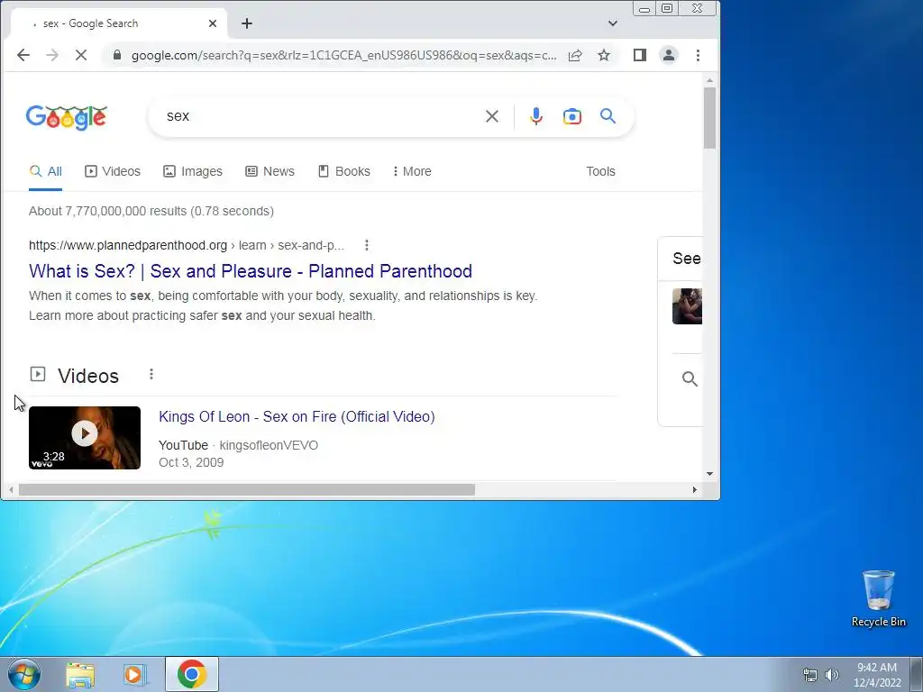
Task: Click the Chrome taskbar button
Action: tap(192, 674)
